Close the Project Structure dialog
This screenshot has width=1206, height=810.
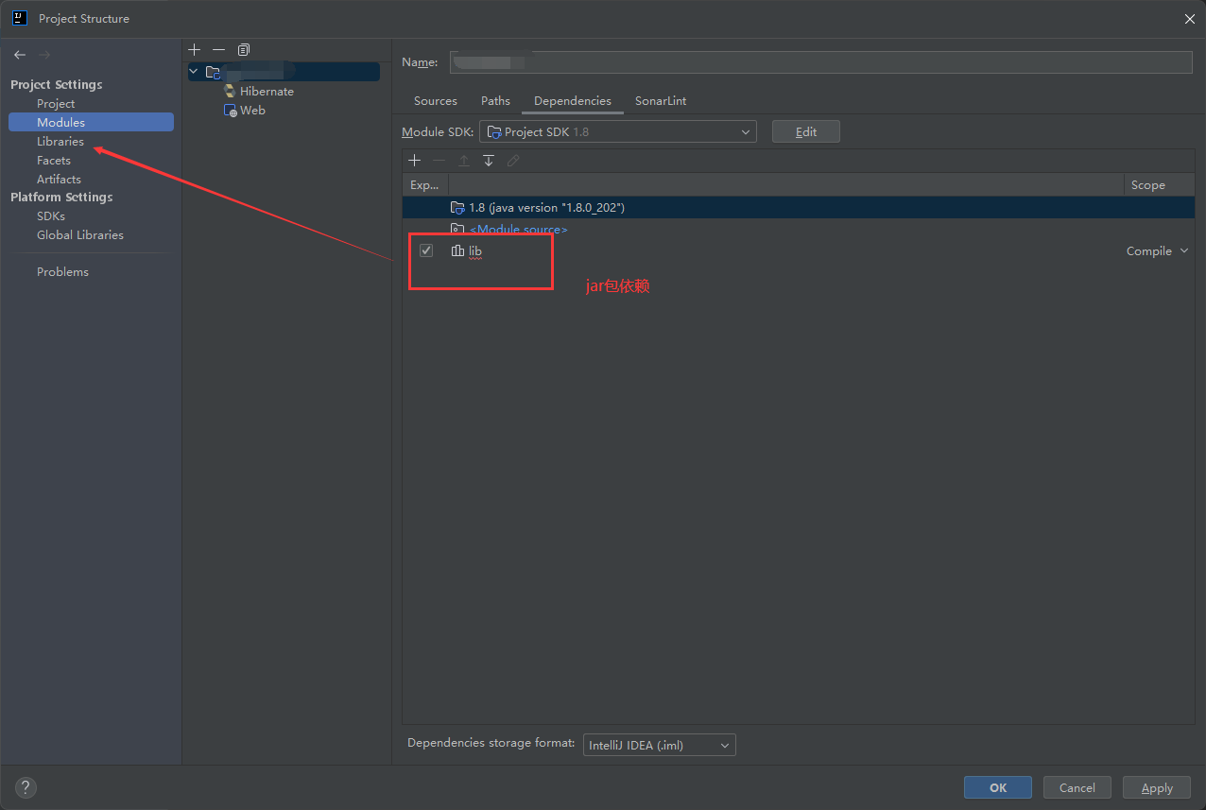coord(1189,18)
